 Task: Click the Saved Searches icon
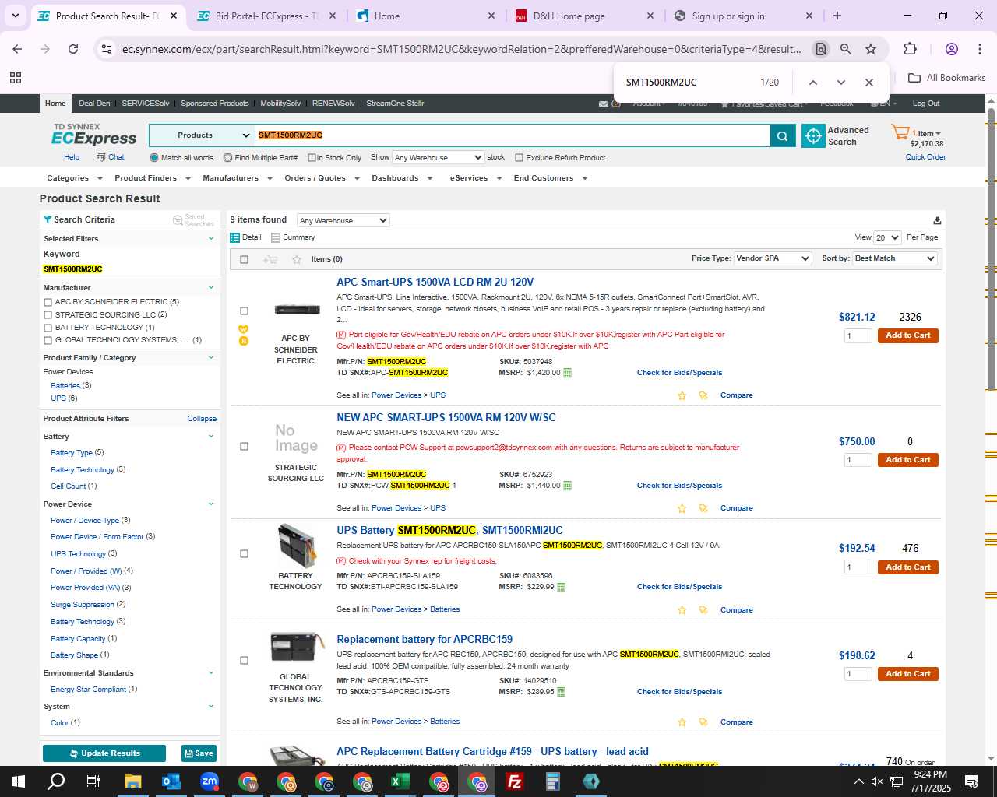[x=178, y=220]
